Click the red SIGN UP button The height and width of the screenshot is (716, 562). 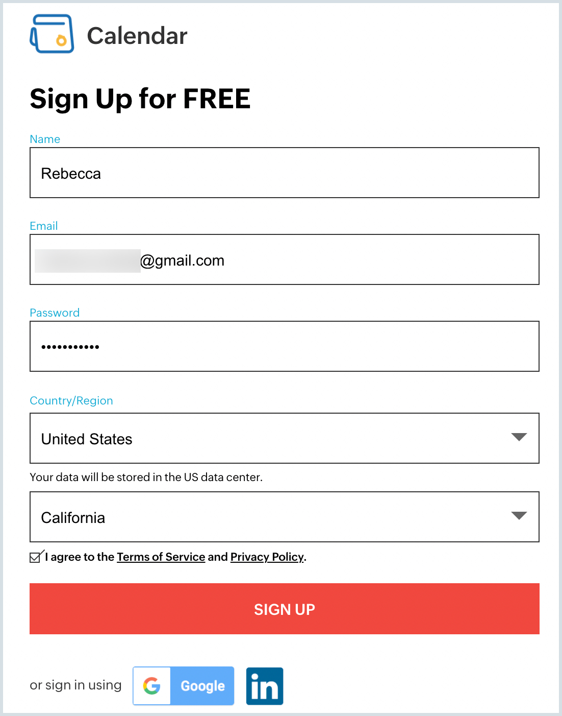click(285, 609)
